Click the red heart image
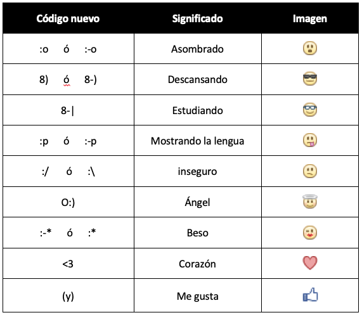362x315 pixels. tap(310, 263)
